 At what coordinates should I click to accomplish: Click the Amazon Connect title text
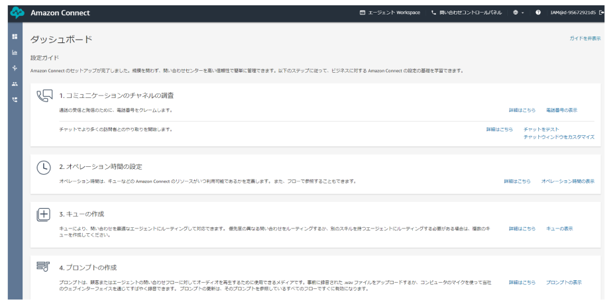tap(60, 13)
